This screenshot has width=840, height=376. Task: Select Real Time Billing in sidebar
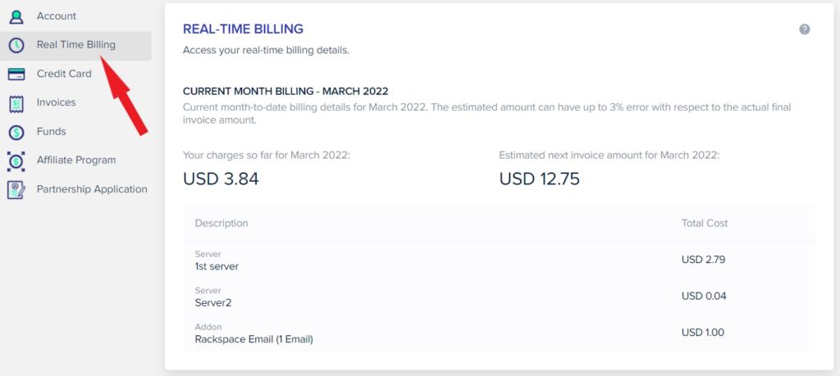pos(75,45)
